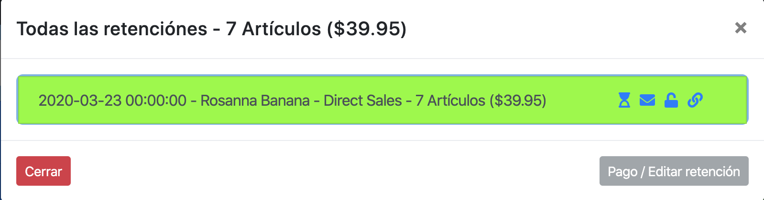Click the green hold row's left padding

(28, 100)
